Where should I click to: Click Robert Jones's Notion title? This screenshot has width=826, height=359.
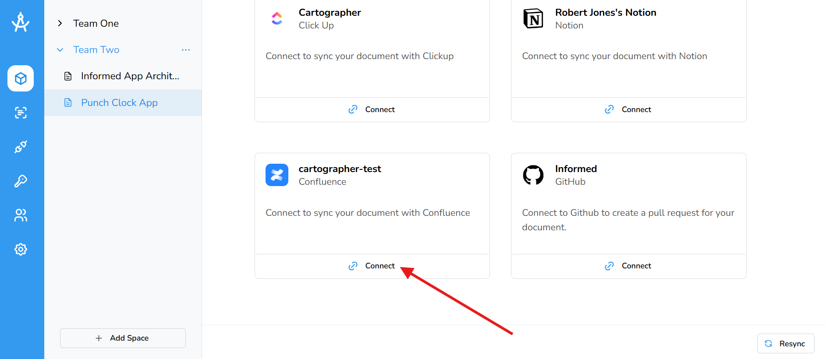click(606, 12)
